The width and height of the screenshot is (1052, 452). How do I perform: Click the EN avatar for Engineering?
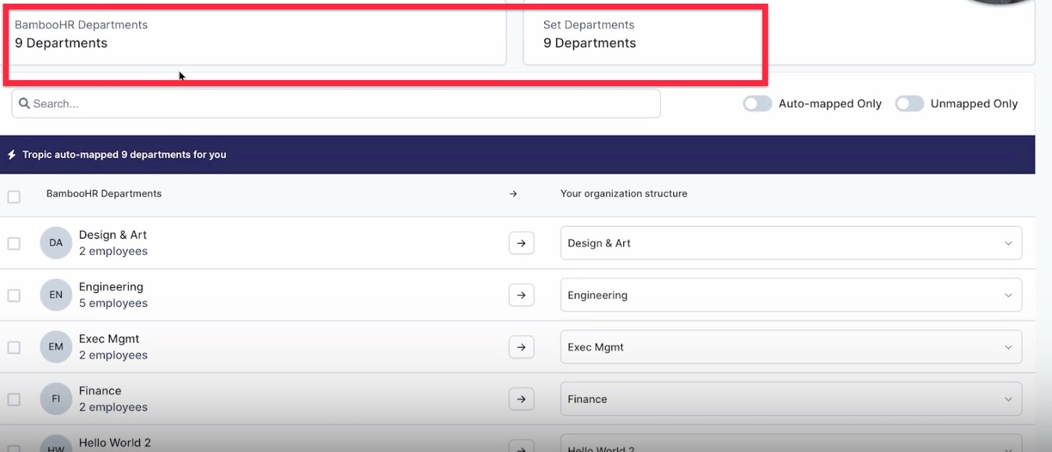tap(56, 295)
